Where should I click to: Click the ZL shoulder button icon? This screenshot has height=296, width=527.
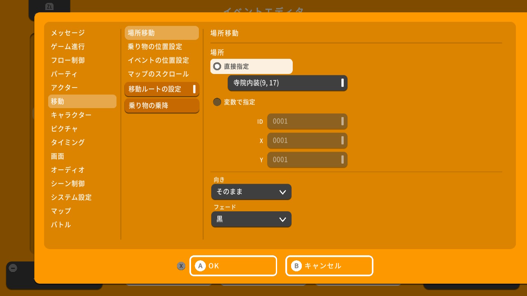[49, 7]
